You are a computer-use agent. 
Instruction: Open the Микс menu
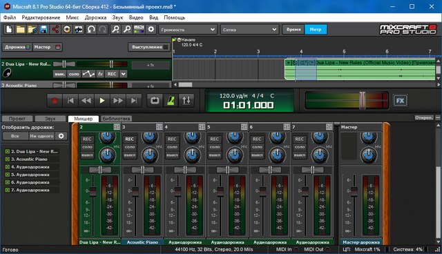[73, 17]
